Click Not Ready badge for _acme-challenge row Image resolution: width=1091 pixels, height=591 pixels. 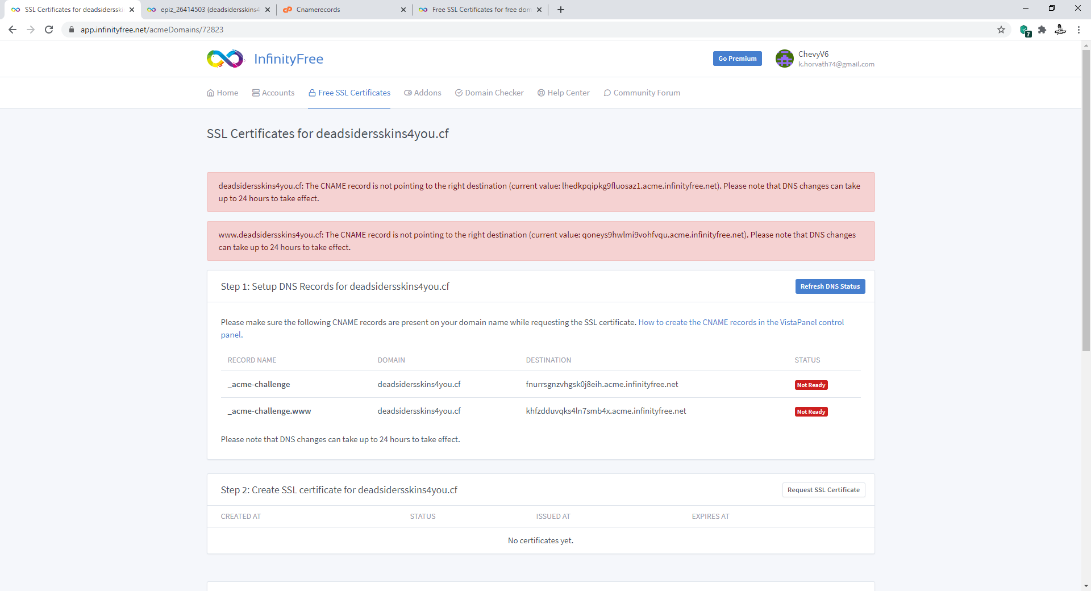(811, 385)
